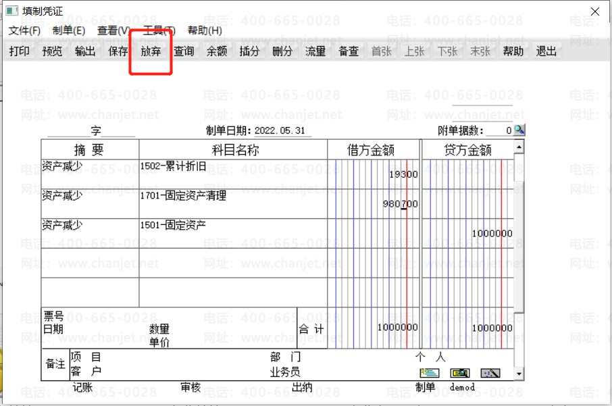Click the scrollbar down arrow
Image resolution: width=612 pixels, height=406 pixels.
click(x=519, y=374)
